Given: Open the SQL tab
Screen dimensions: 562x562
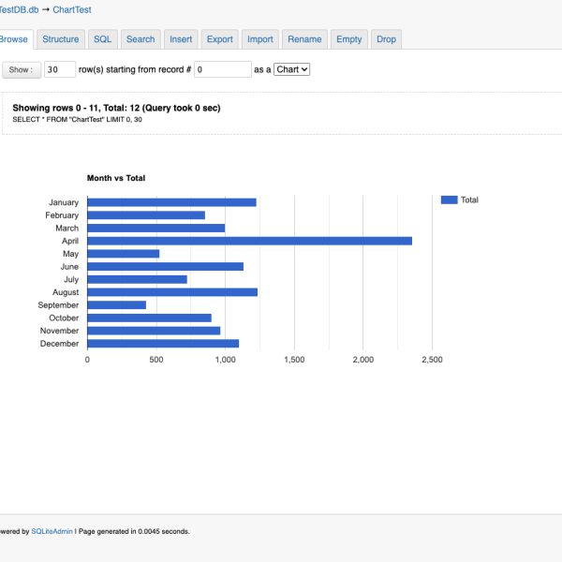Looking at the screenshot, I should pyautogui.click(x=102, y=39).
